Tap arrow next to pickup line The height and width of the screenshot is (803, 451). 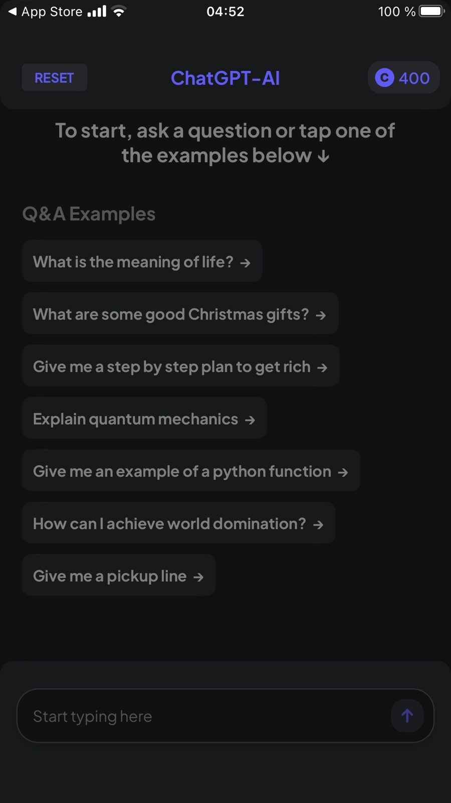198,577
